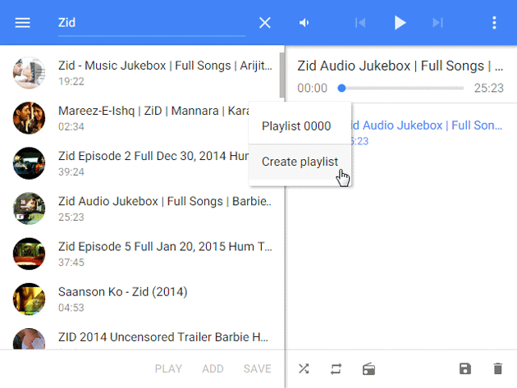Click the SAVE button below results
Image resolution: width=517 pixels, height=388 pixels.
coord(257,368)
